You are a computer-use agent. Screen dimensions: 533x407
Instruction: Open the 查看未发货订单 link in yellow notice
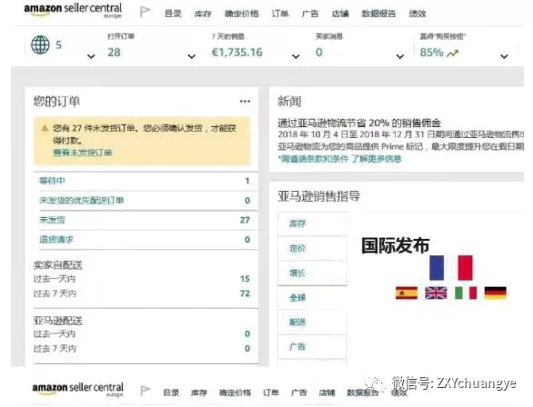pos(83,153)
